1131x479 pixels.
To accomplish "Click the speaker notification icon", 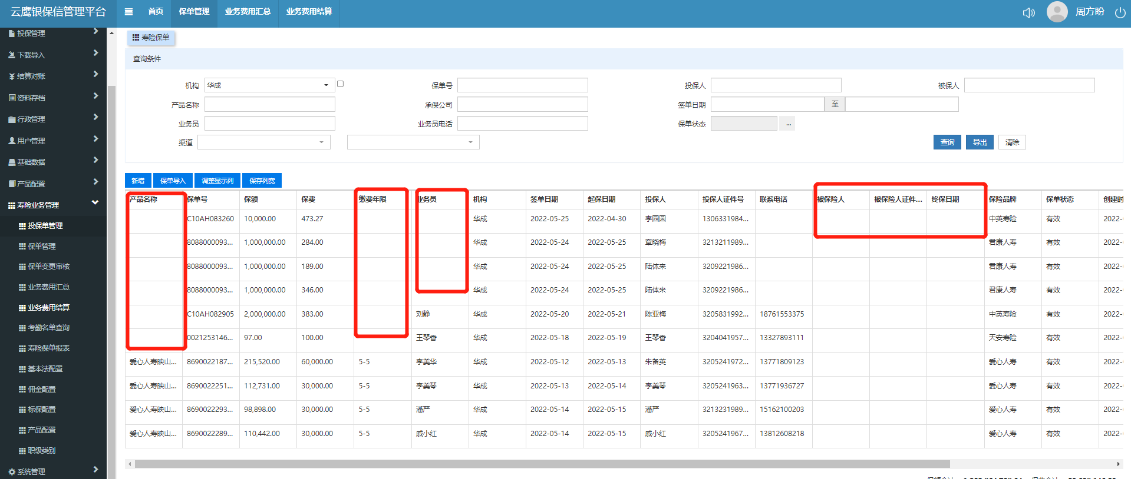I will (1028, 13).
